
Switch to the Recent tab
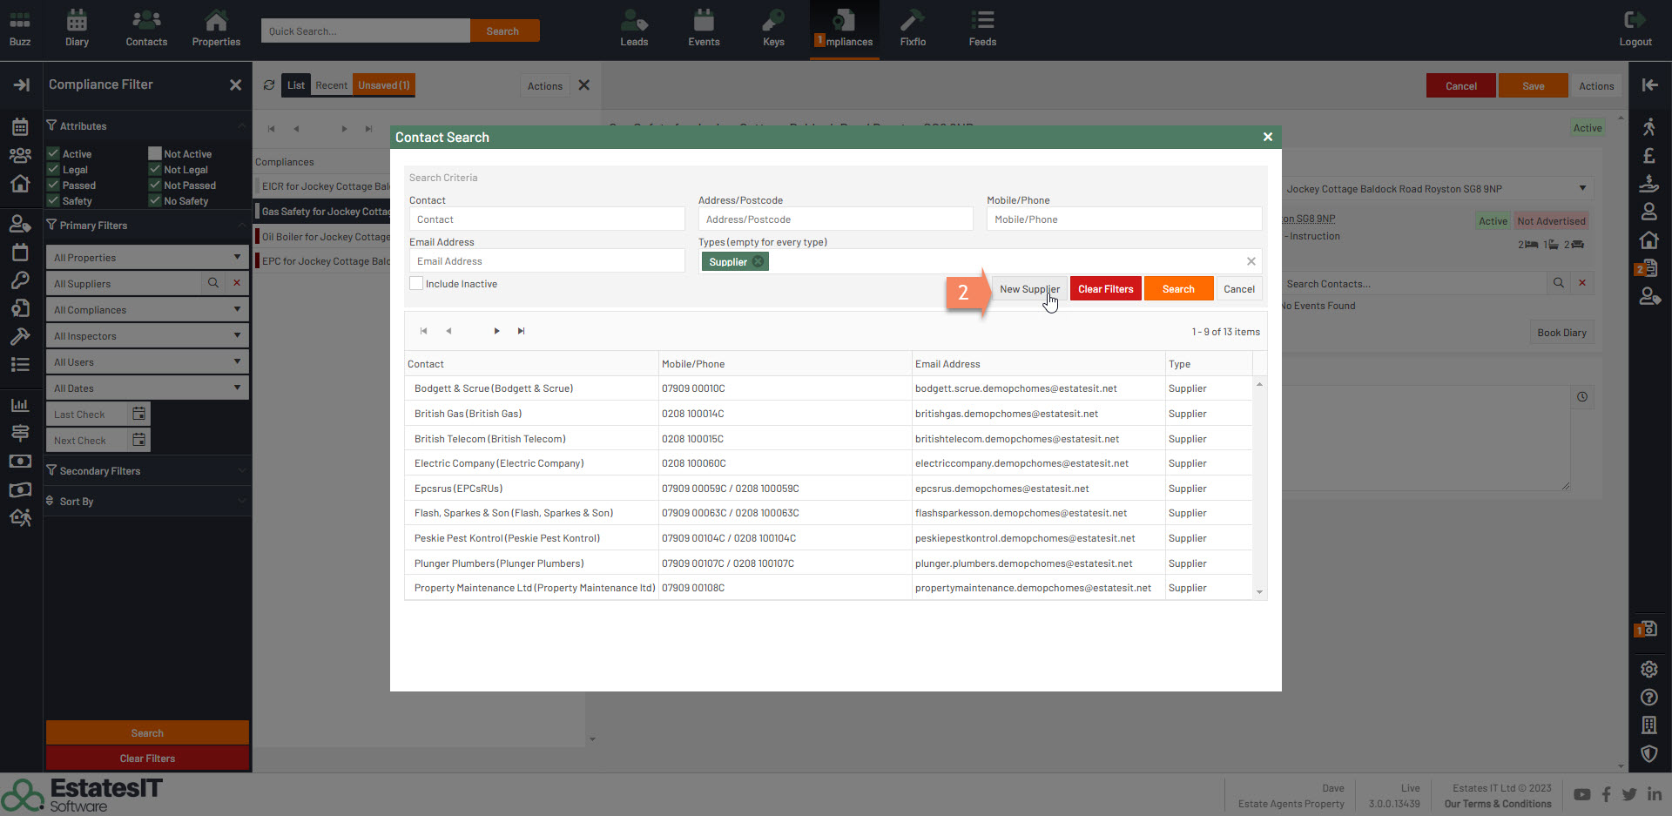click(331, 85)
